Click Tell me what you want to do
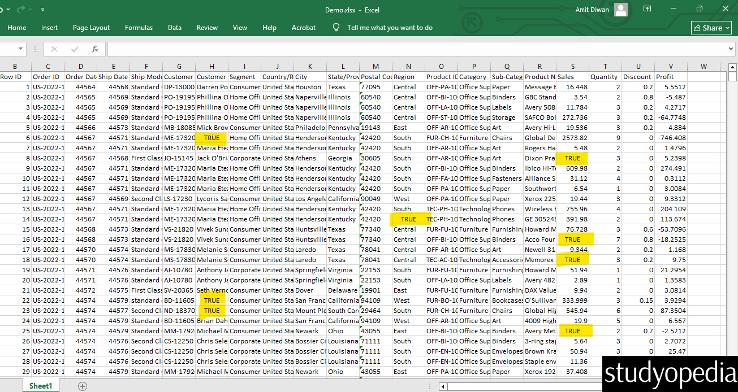Viewport: 738px width, 392px height. [390, 27]
